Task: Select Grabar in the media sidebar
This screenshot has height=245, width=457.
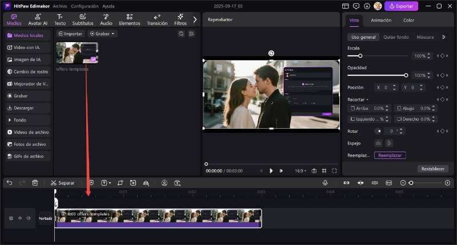Action: (x=27, y=96)
